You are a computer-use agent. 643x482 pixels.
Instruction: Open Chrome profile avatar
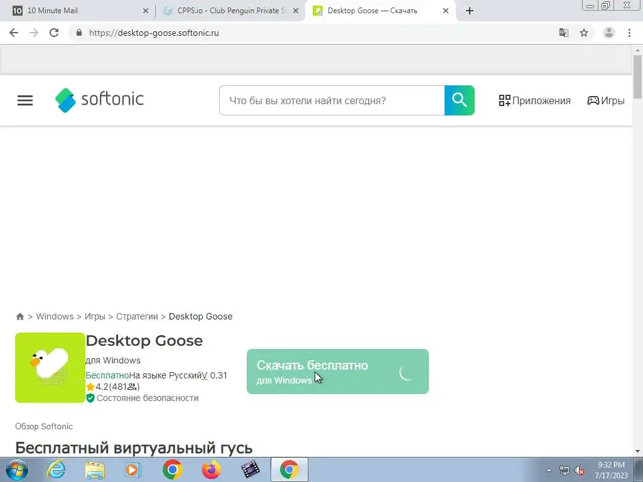click(609, 33)
